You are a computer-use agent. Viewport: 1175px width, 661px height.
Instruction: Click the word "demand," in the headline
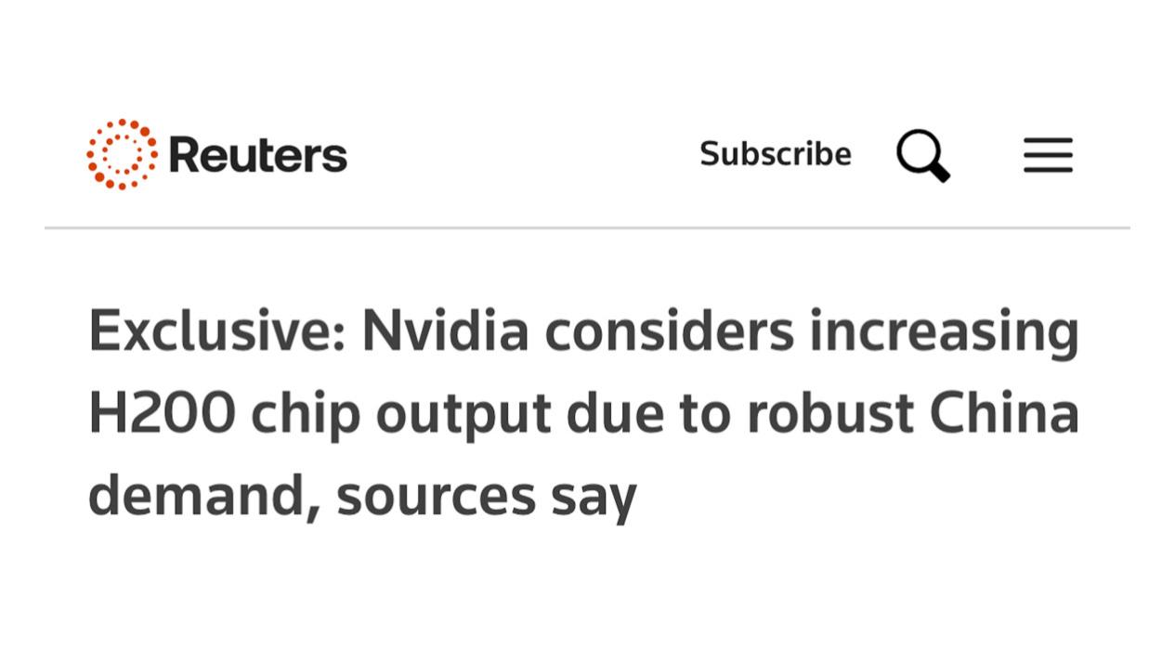pyautogui.click(x=204, y=496)
